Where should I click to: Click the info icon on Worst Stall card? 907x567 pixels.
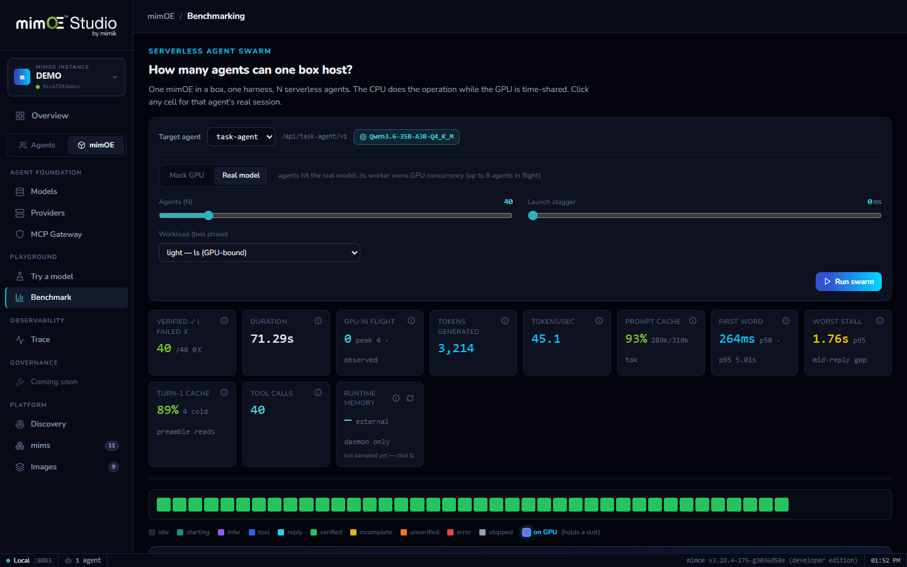(x=880, y=321)
